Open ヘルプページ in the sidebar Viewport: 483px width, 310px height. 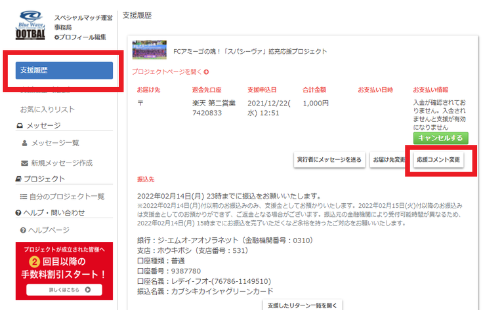50,230
